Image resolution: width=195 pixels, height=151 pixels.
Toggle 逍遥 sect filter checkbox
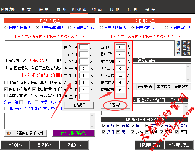pyautogui.click(x=118, y=126)
